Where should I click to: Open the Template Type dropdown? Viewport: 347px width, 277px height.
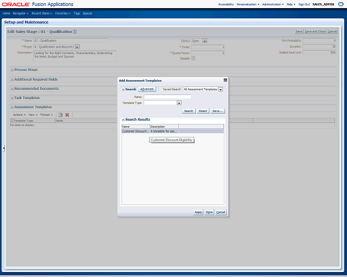click(x=179, y=103)
